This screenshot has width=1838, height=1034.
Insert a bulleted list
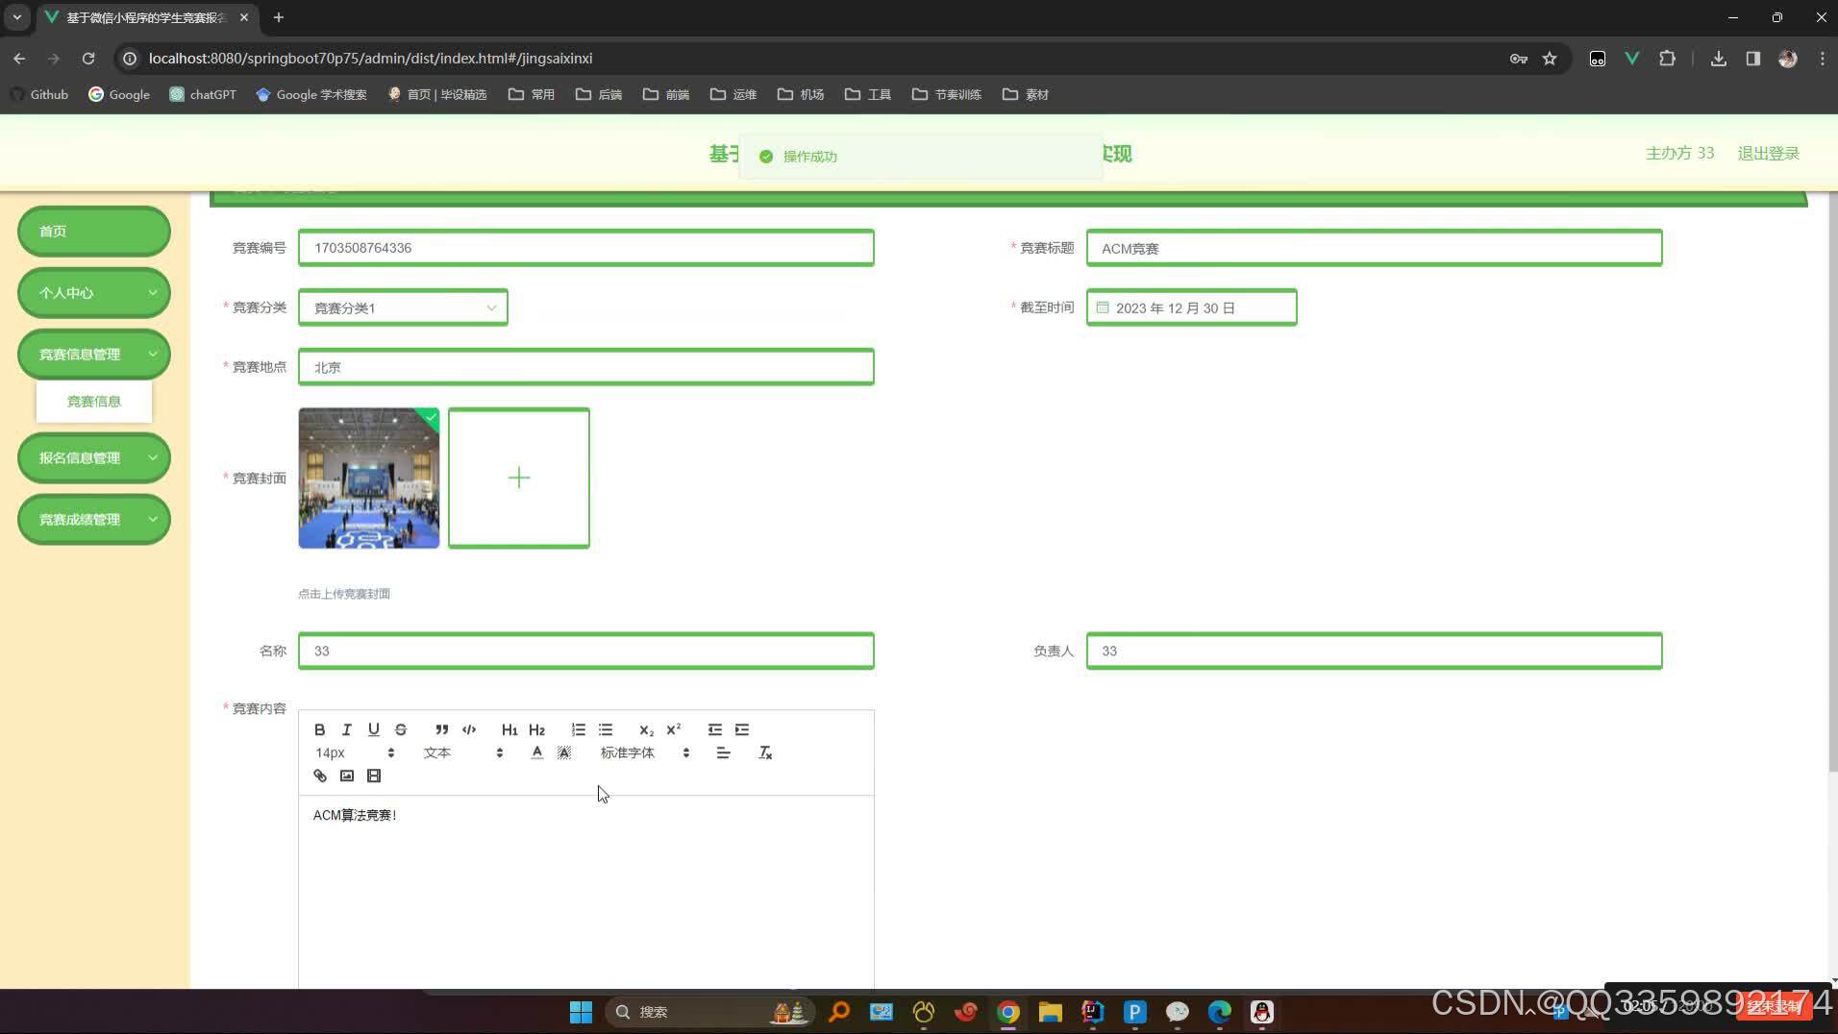[606, 729]
